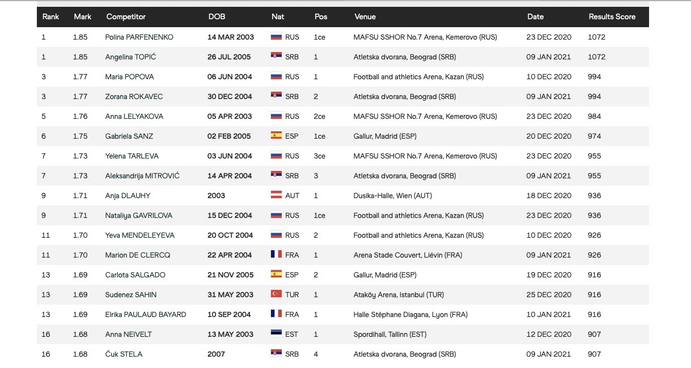
Task: Click the Turkish flag in Sudenez Sahin's row
Action: [x=277, y=294]
